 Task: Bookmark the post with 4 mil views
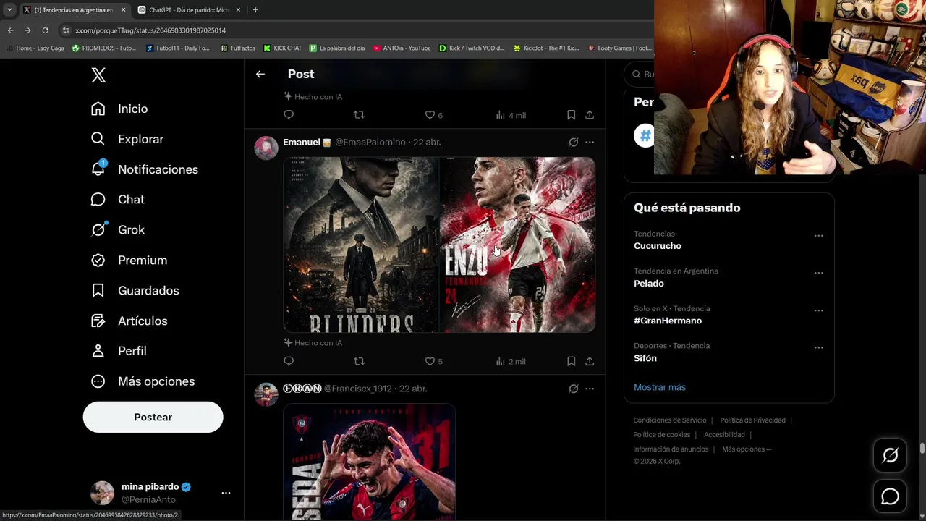[571, 115]
